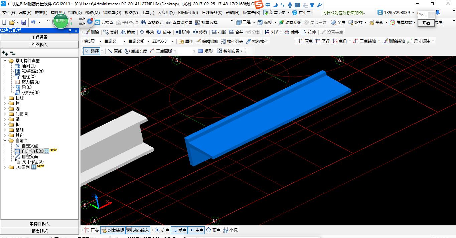Use the 修剪 (trim) tool
Screen dimensions: 456x238
200,32
